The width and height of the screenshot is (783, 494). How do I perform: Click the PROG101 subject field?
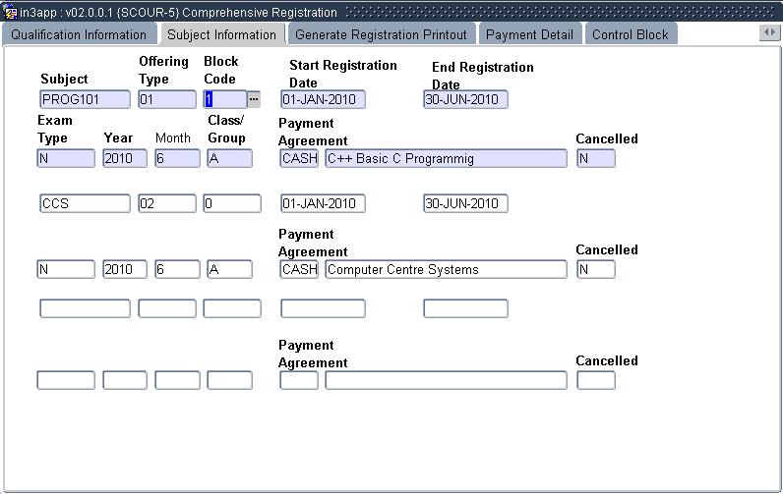coord(85,99)
